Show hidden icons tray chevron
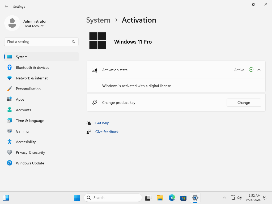Screen dimensions: 272x204 (224, 198)
